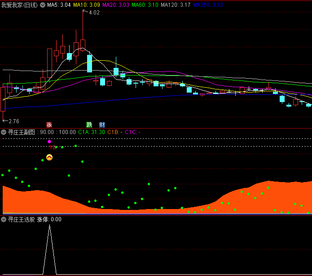Open the dropdown beside 我爱我家(日线) title
The height and width of the screenshot is (276, 312).
pyautogui.click(x=43, y=5)
